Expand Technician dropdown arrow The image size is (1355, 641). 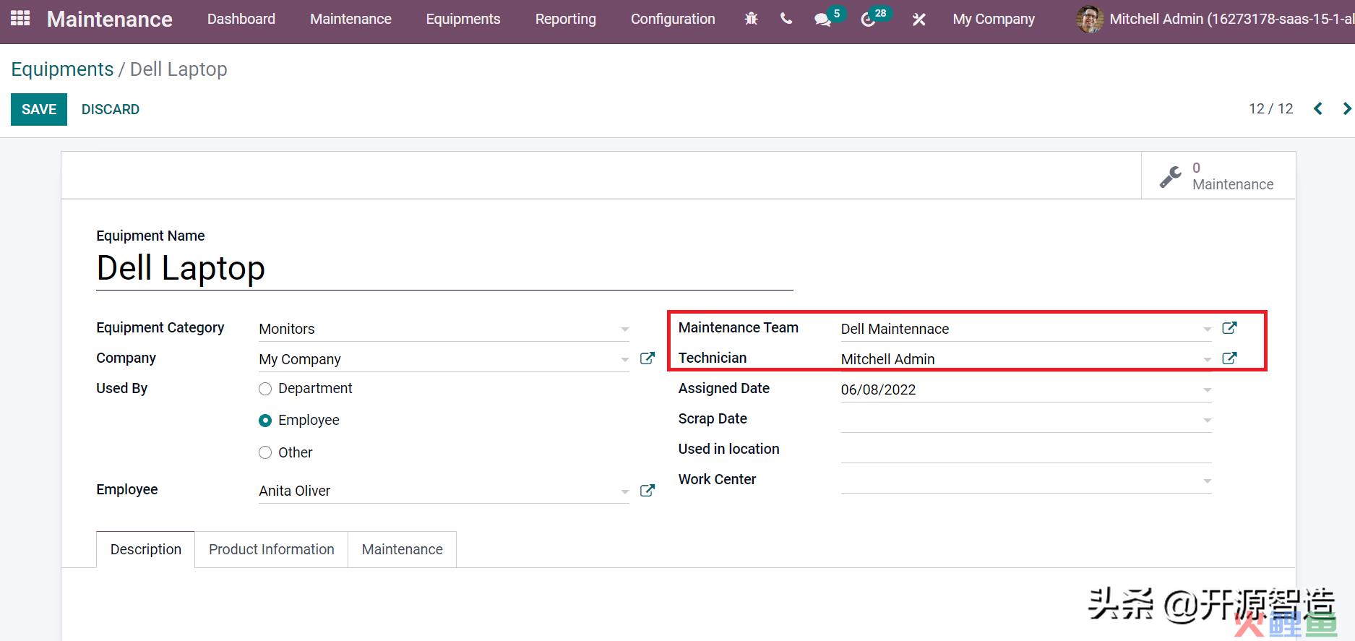1207,360
